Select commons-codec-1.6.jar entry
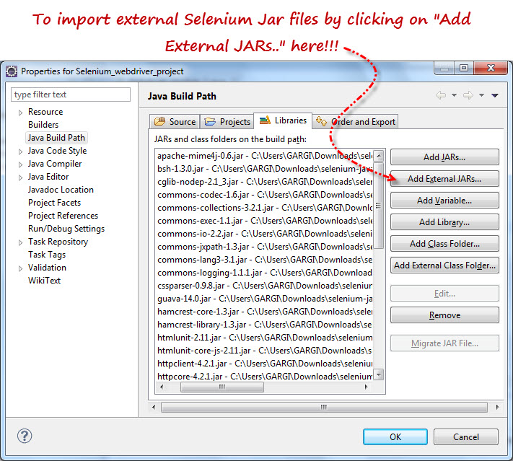Viewport: 513px width, 461px height. pyautogui.click(x=265, y=195)
